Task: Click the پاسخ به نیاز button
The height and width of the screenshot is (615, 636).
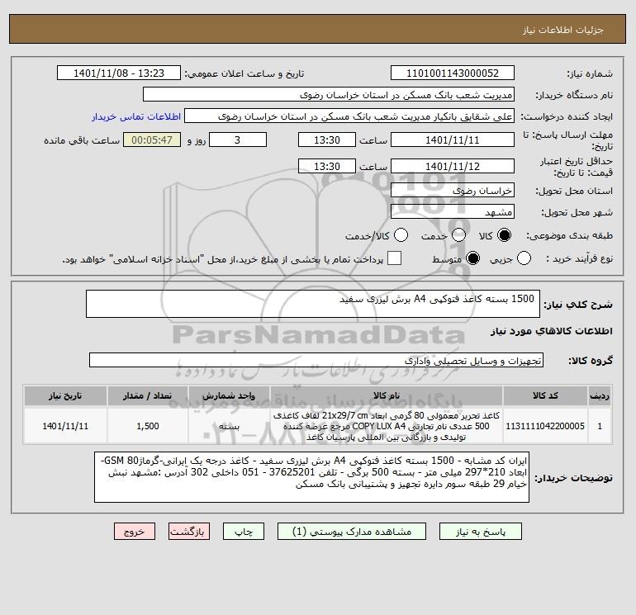Action: (x=481, y=532)
